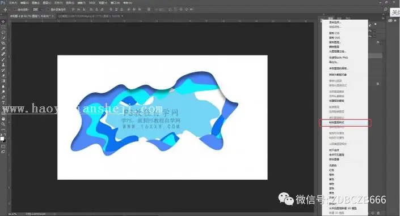
Task: Open the Filter (滤镜) menu
Action: pos(81,3)
